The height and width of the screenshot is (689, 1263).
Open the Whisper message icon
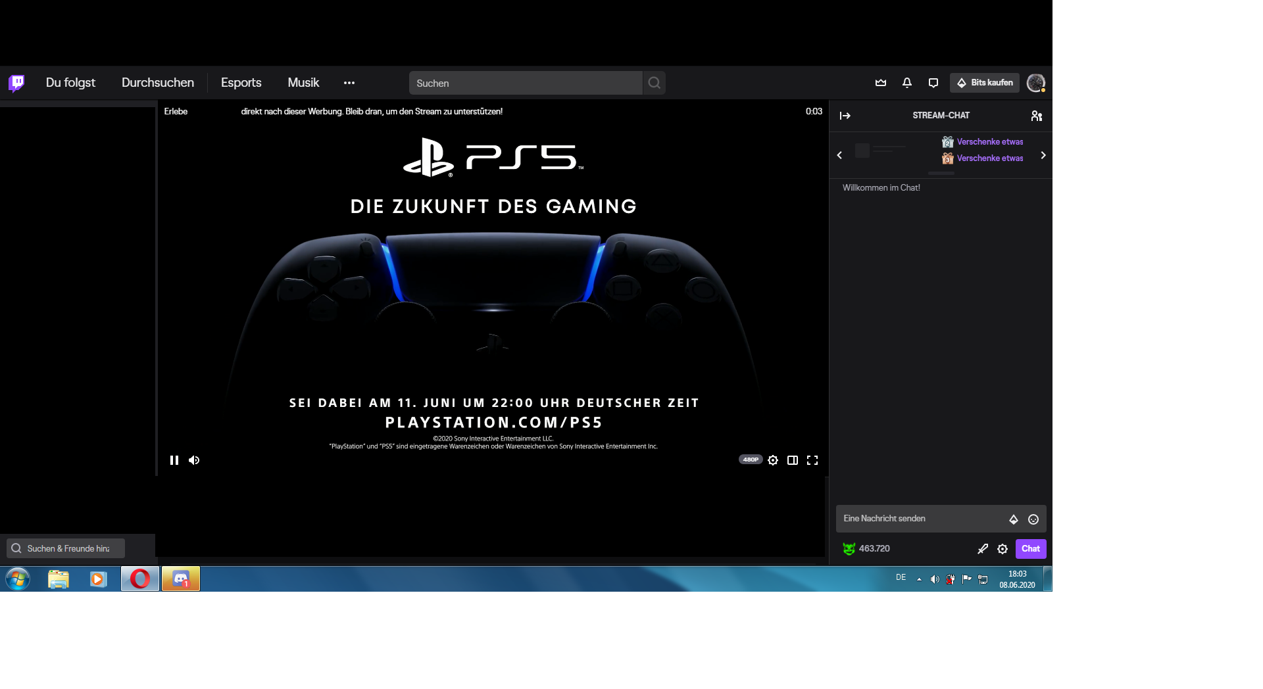click(x=933, y=83)
